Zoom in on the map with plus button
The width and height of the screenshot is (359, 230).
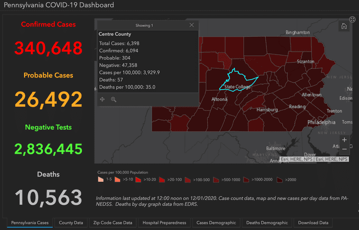(x=344, y=140)
